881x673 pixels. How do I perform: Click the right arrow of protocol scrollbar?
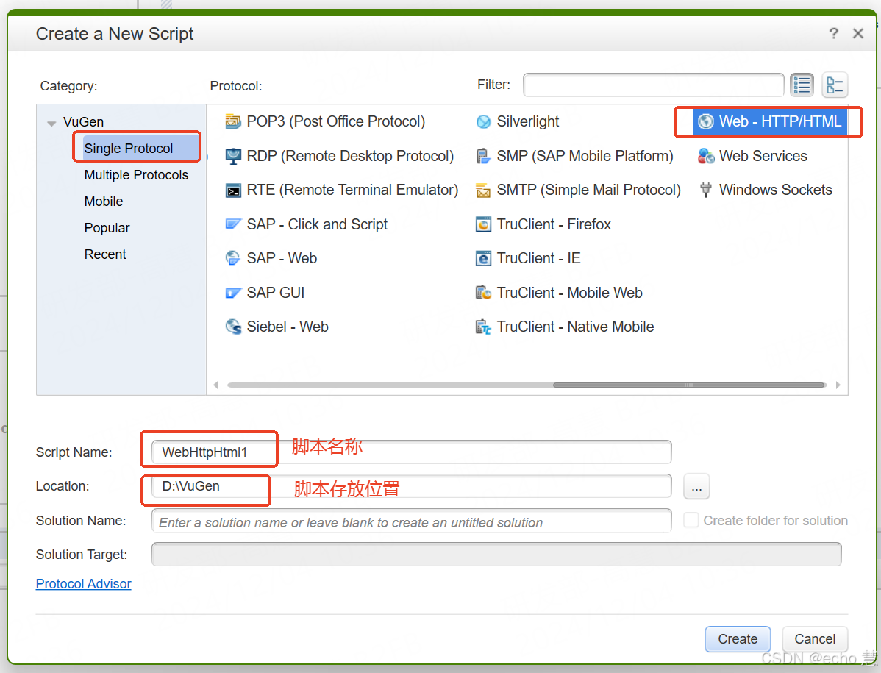pyautogui.click(x=838, y=385)
